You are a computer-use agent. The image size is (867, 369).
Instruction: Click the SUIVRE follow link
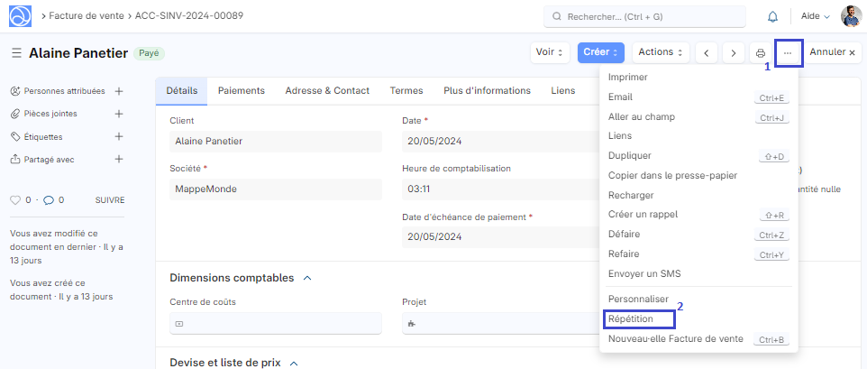(110, 200)
